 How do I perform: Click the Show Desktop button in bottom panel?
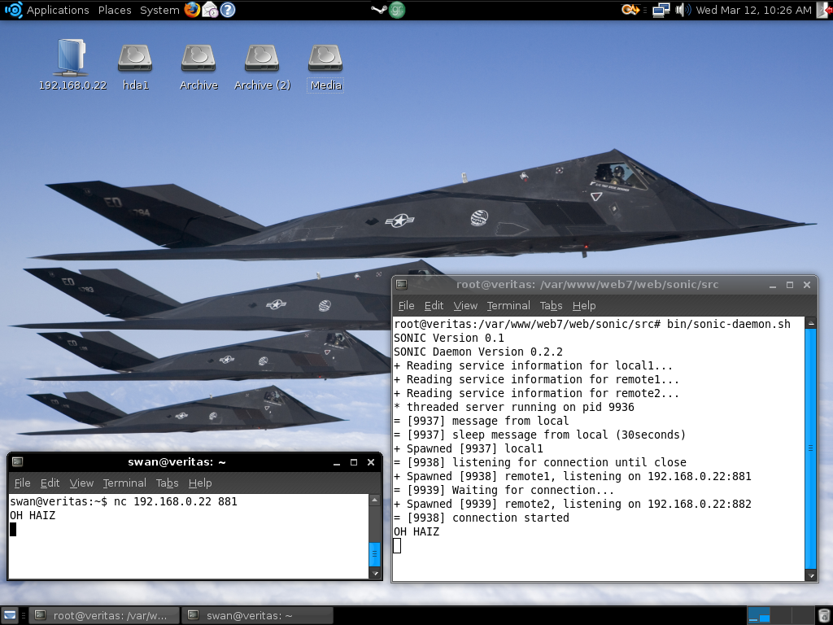[x=10, y=615]
